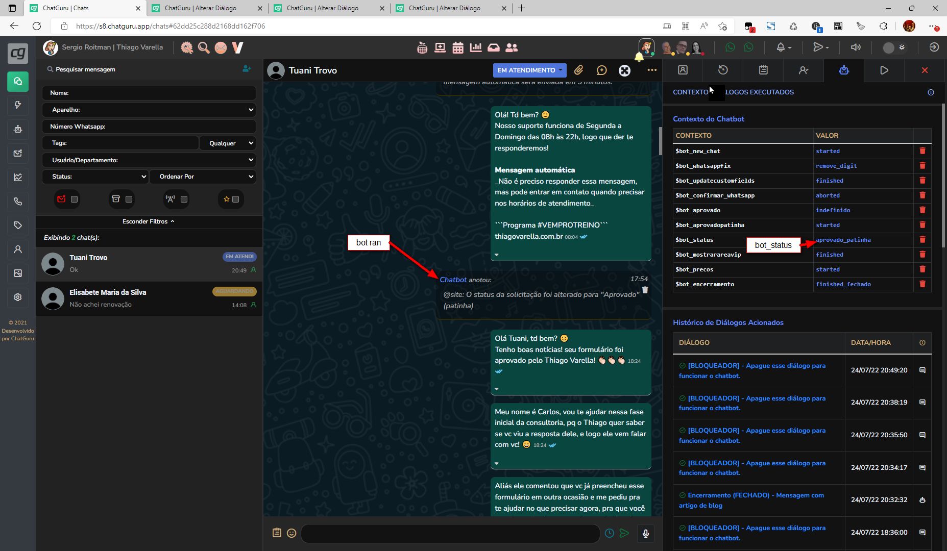The height and width of the screenshot is (551, 947).
Task: Toggle the light/dark theme switch
Action: click(x=894, y=47)
